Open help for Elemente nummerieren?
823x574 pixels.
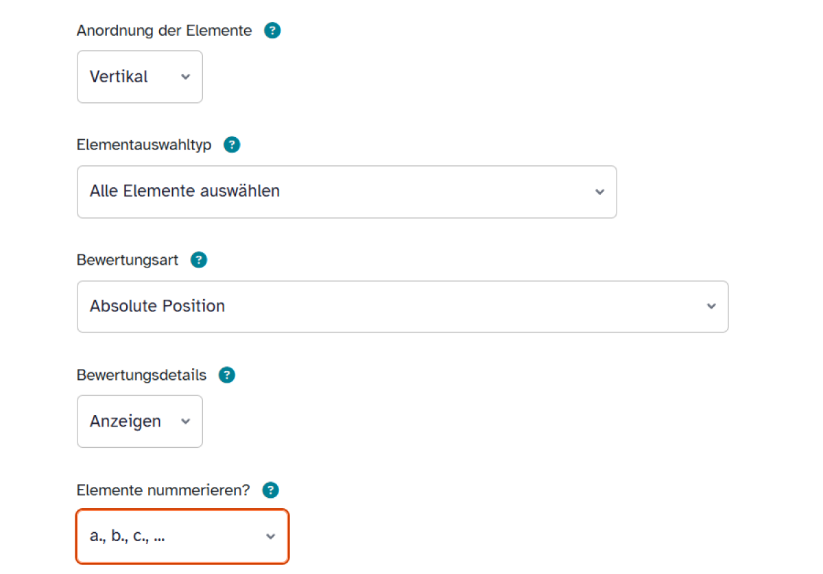pyautogui.click(x=272, y=490)
